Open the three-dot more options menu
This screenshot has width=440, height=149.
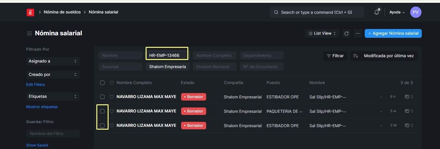357,33
